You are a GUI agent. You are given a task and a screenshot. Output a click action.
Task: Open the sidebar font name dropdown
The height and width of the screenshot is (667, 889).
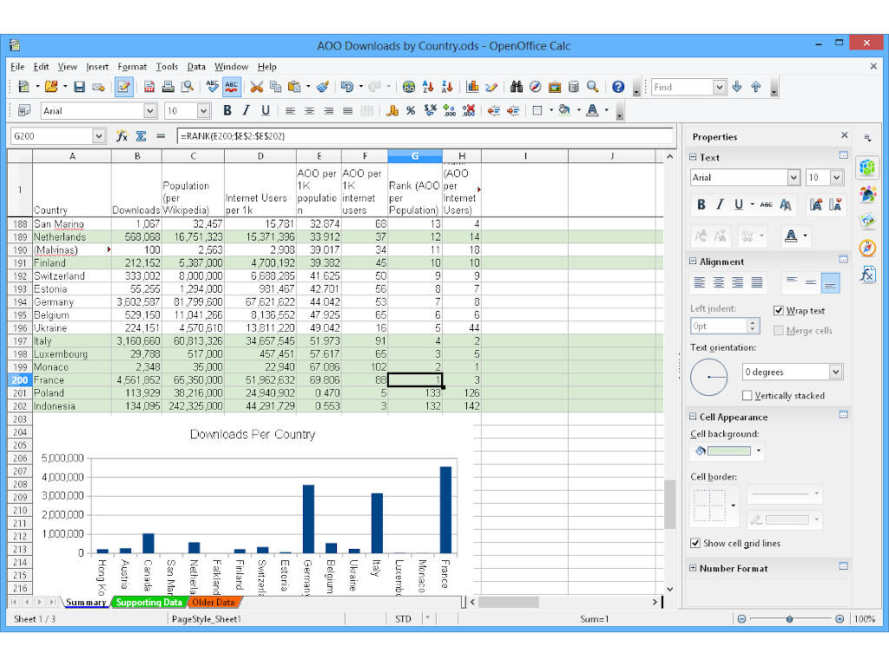point(794,177)
